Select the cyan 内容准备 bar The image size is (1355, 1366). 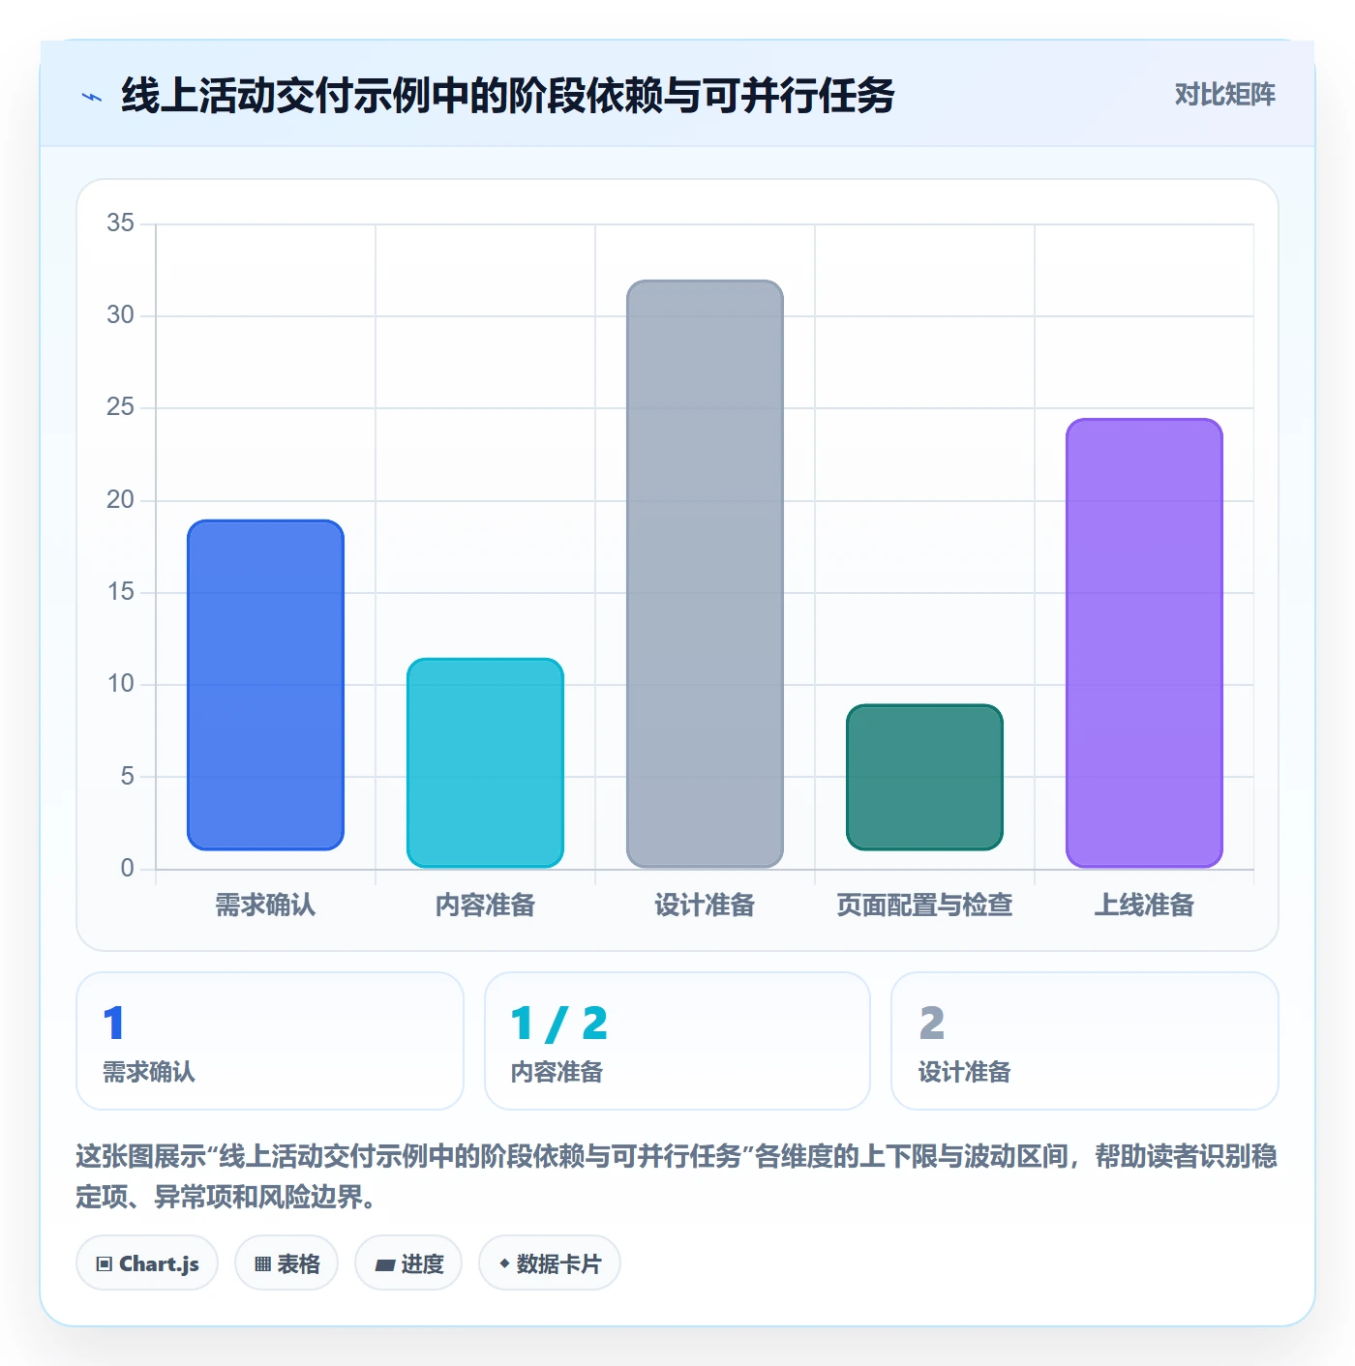point(485,763)
